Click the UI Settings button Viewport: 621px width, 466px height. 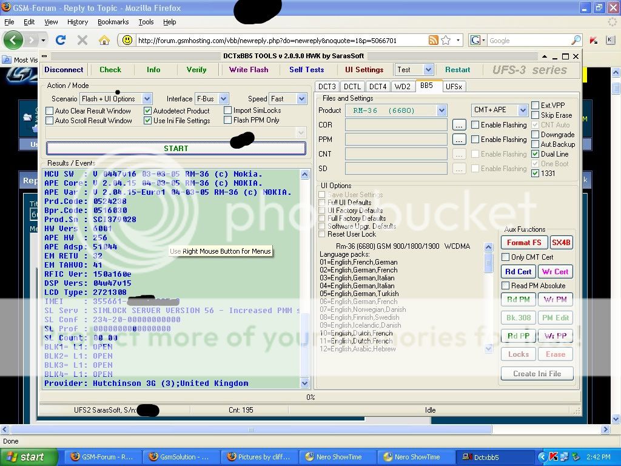364,70
